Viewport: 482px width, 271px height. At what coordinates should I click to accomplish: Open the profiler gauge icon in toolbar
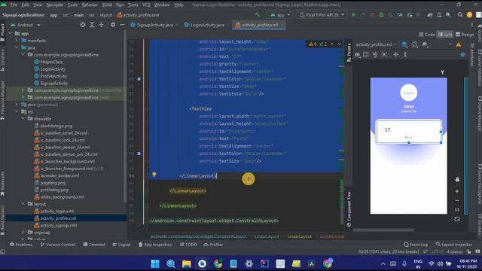400,15
